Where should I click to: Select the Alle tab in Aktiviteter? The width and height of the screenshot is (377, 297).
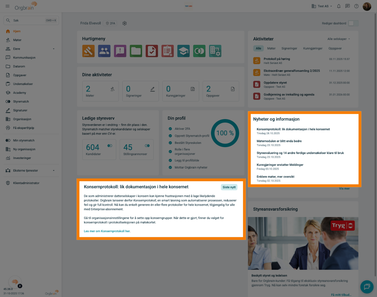(258, 48)
